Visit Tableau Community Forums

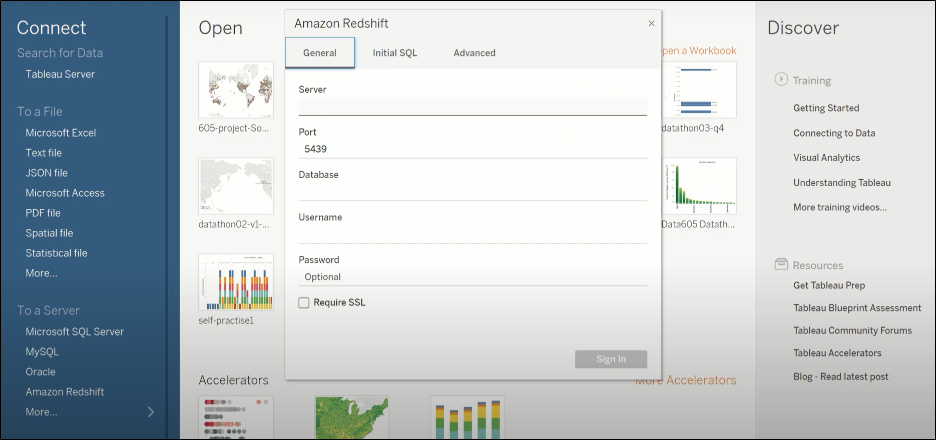pyautogui.click(x=852, y=330)
